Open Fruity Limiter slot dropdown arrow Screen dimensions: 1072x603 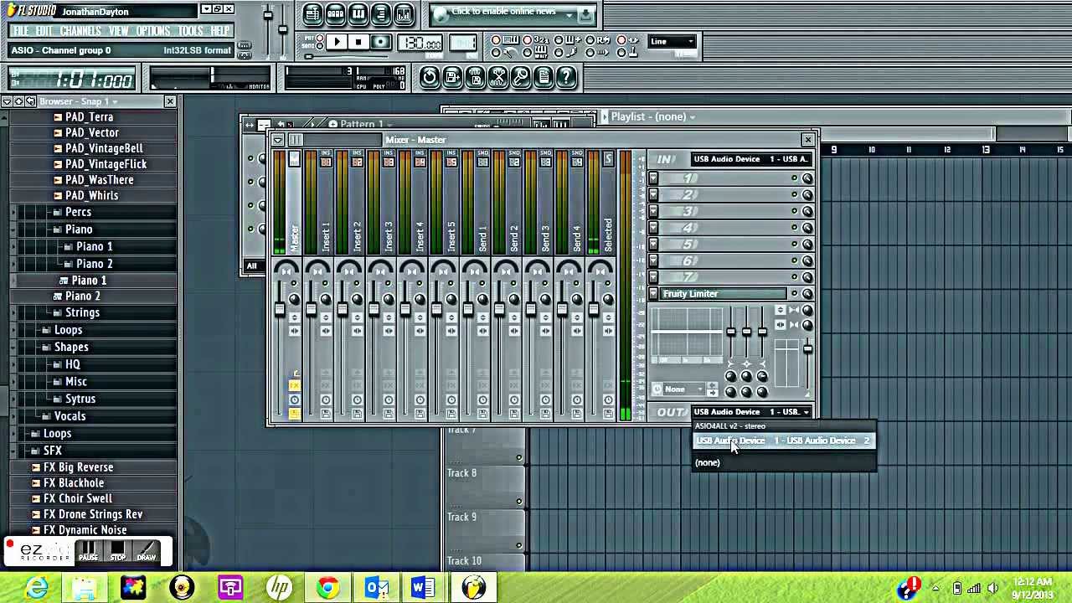653,294
